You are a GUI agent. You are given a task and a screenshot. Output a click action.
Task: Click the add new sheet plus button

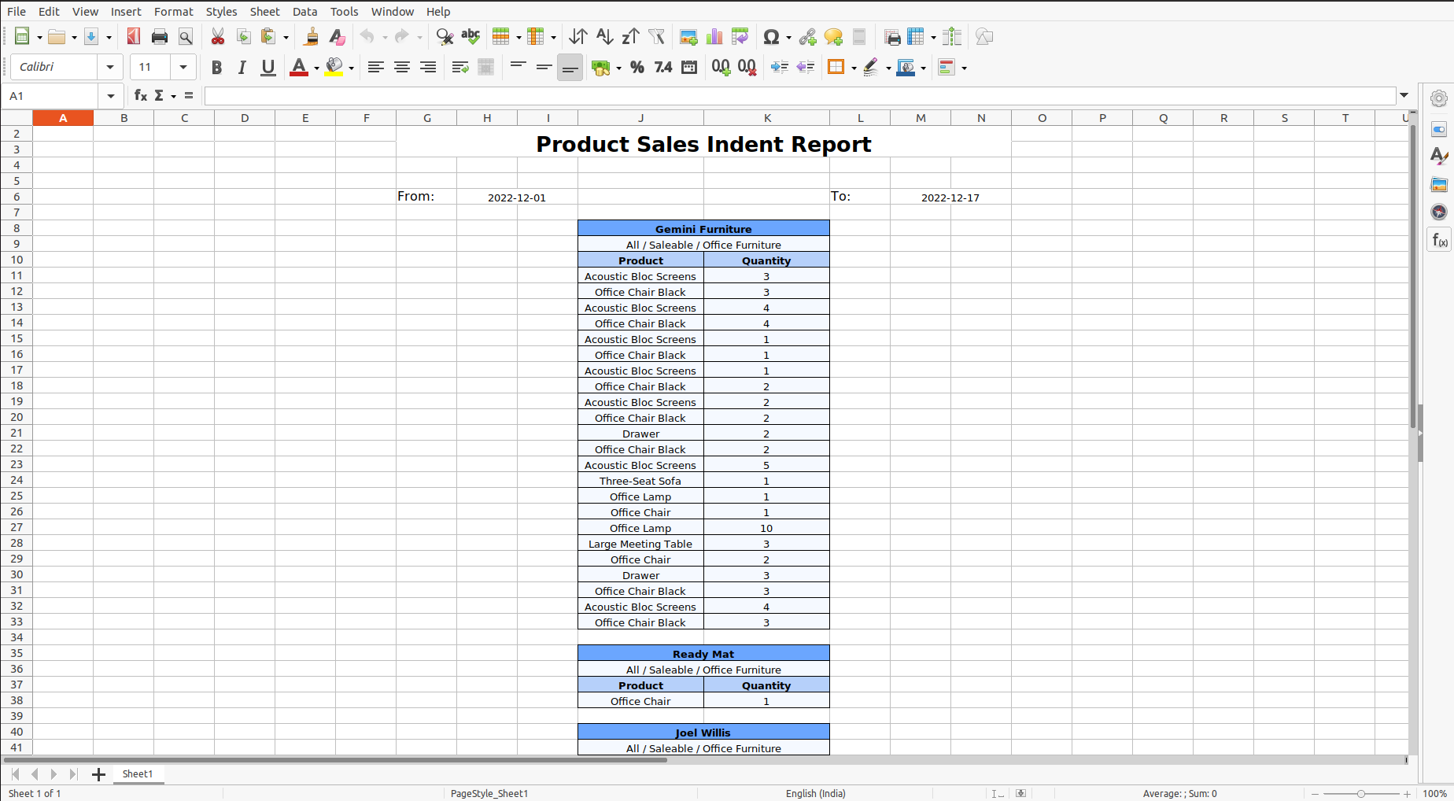98,774
